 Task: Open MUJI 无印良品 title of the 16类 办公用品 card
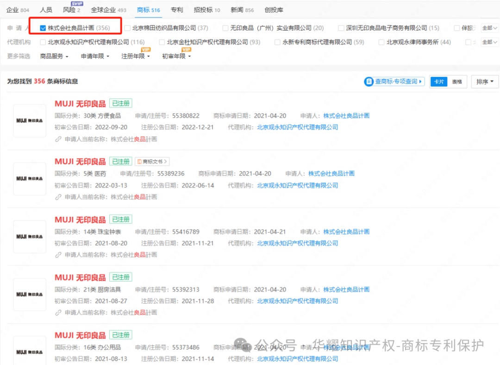coord(80,335)
